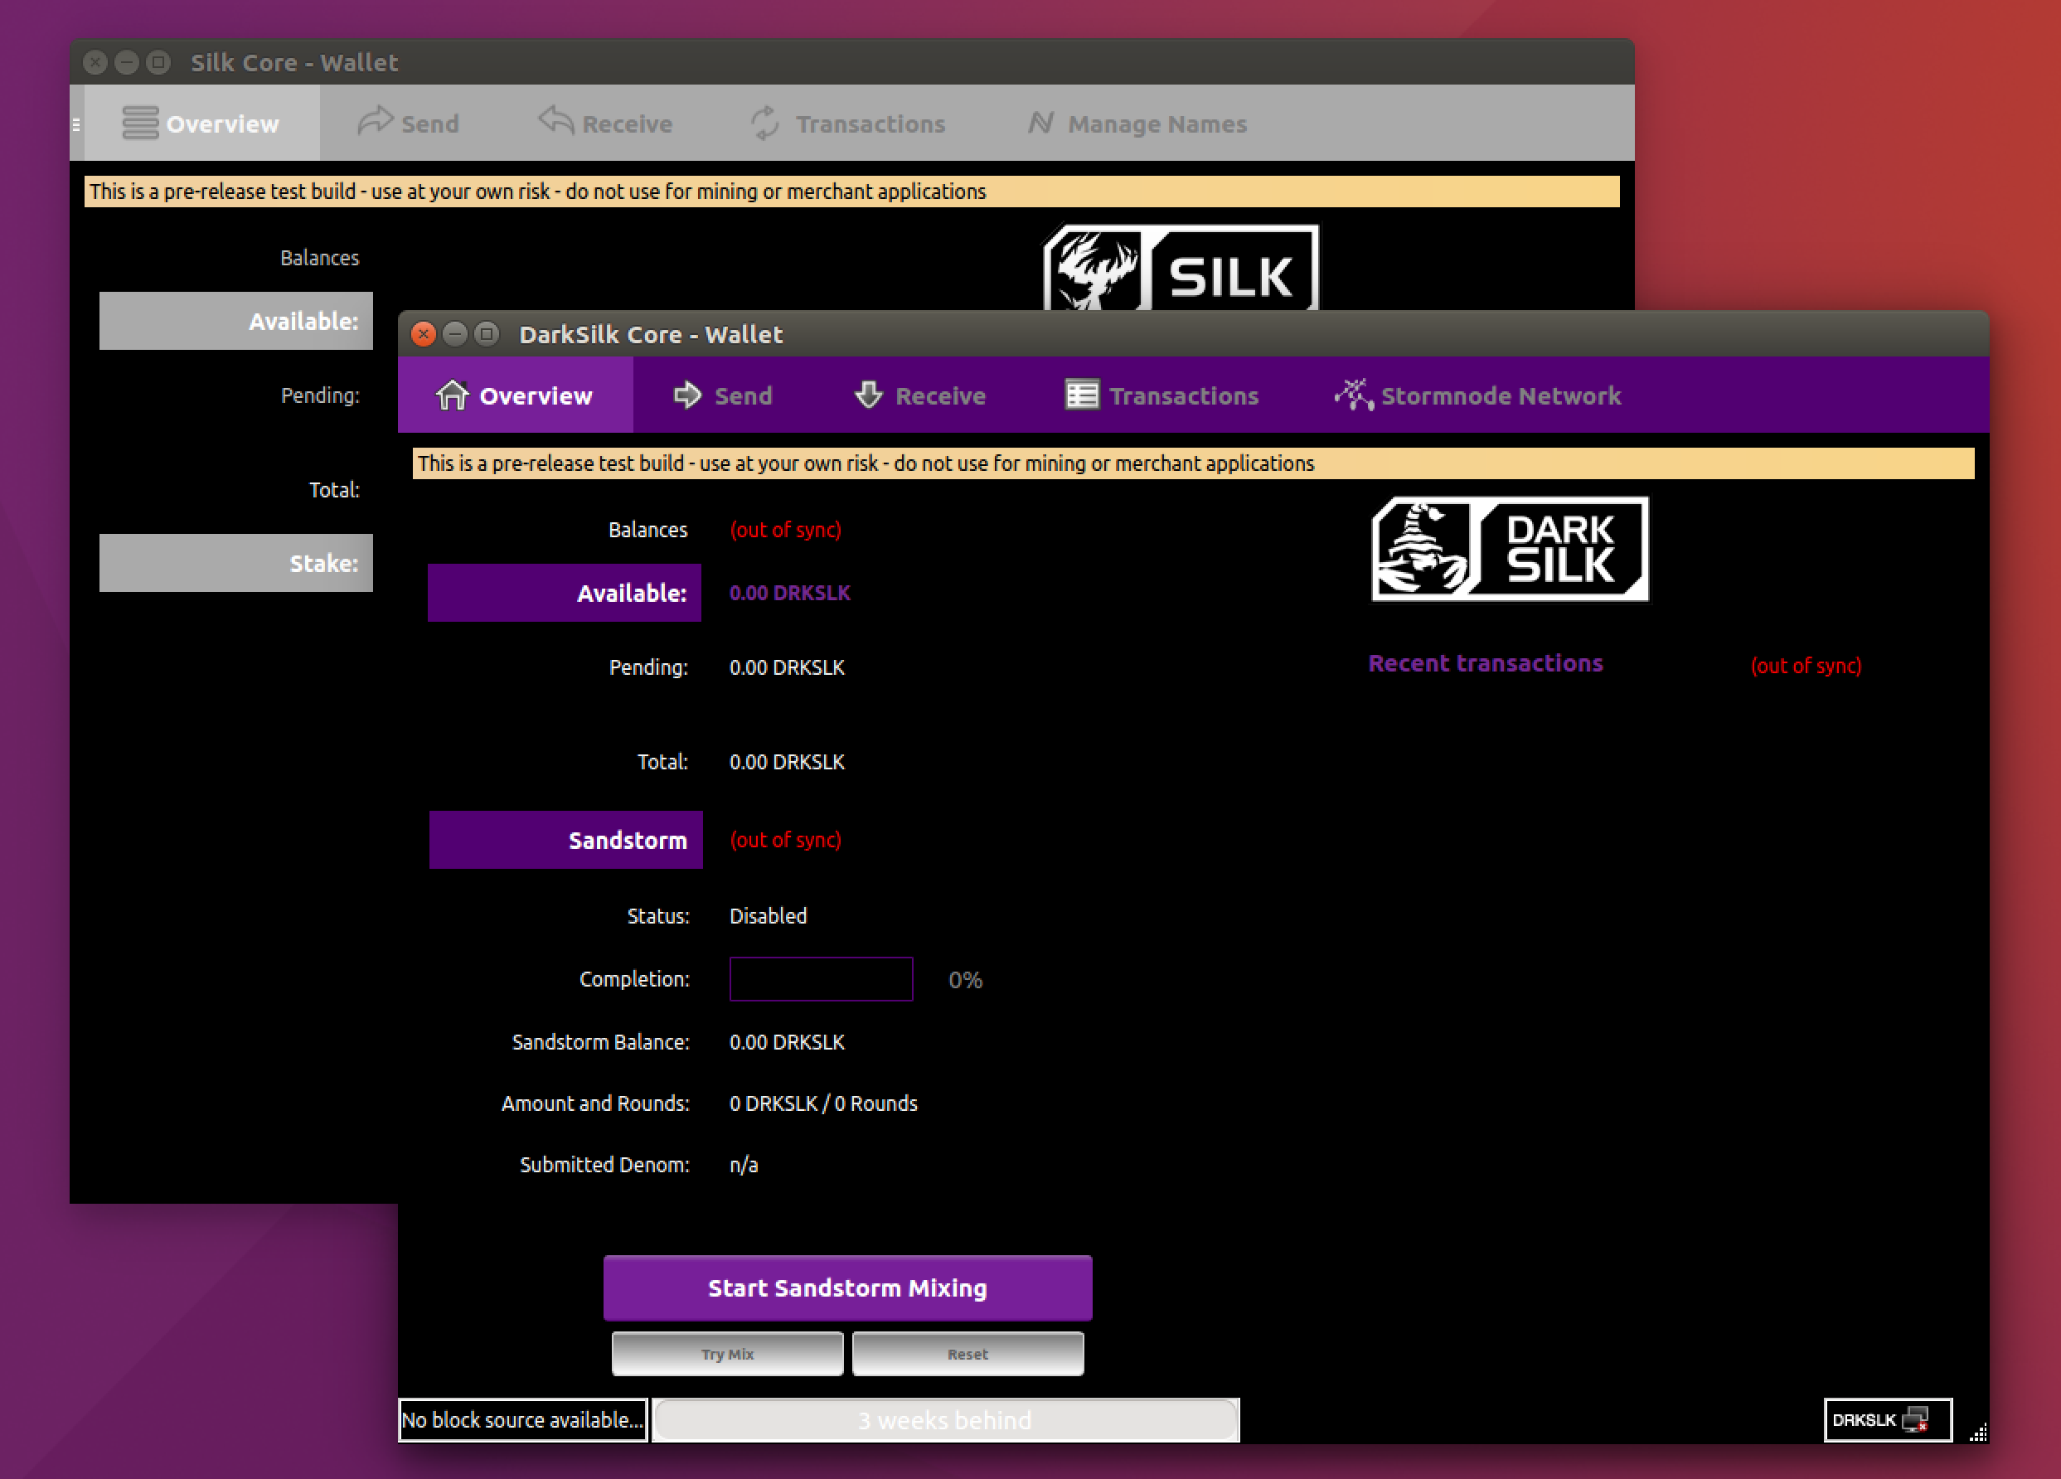Screen dimensions: 2061x1479
Task: Click the Sandstorm Balance 0.00 DRKSLK value
Action: (x=787, y=1042)
